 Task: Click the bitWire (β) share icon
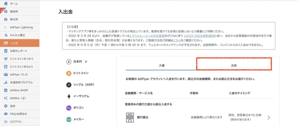point(6,98)
